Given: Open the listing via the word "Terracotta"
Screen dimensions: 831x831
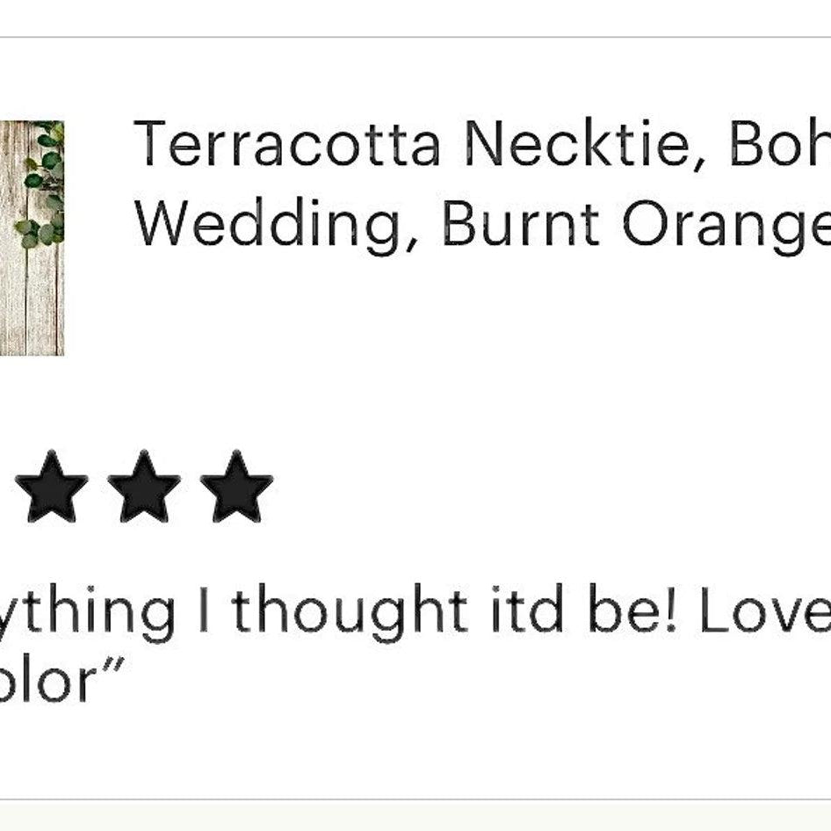Looking at the screenshot, I should [x=286, y=144].
